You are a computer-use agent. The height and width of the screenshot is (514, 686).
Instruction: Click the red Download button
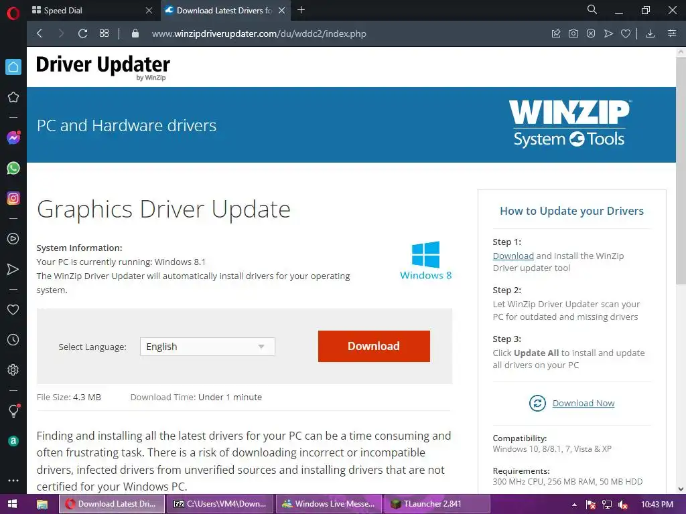click(x=374, y=346)
